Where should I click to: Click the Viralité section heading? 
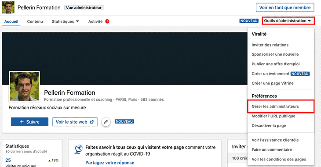point(259,34)
